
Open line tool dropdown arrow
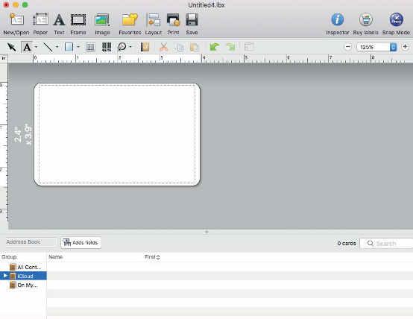[x=57, y=47]
